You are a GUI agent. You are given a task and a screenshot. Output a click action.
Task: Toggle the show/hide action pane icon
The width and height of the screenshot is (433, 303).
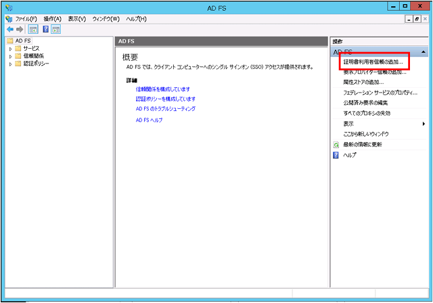click(x=55, y=29)
